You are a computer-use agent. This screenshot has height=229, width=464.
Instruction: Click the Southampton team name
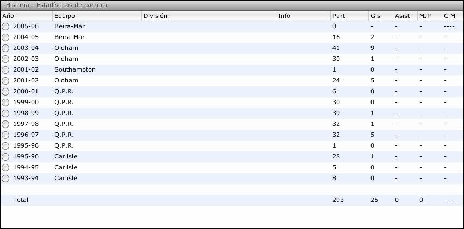(75, 70)
